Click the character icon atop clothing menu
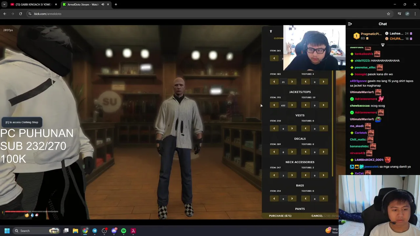420x236 pixels. click(271, 31)
